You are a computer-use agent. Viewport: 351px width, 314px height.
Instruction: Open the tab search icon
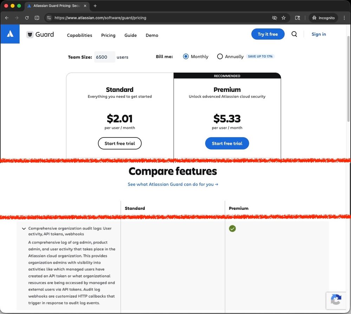pyautogui.click(x=298, y=18)
